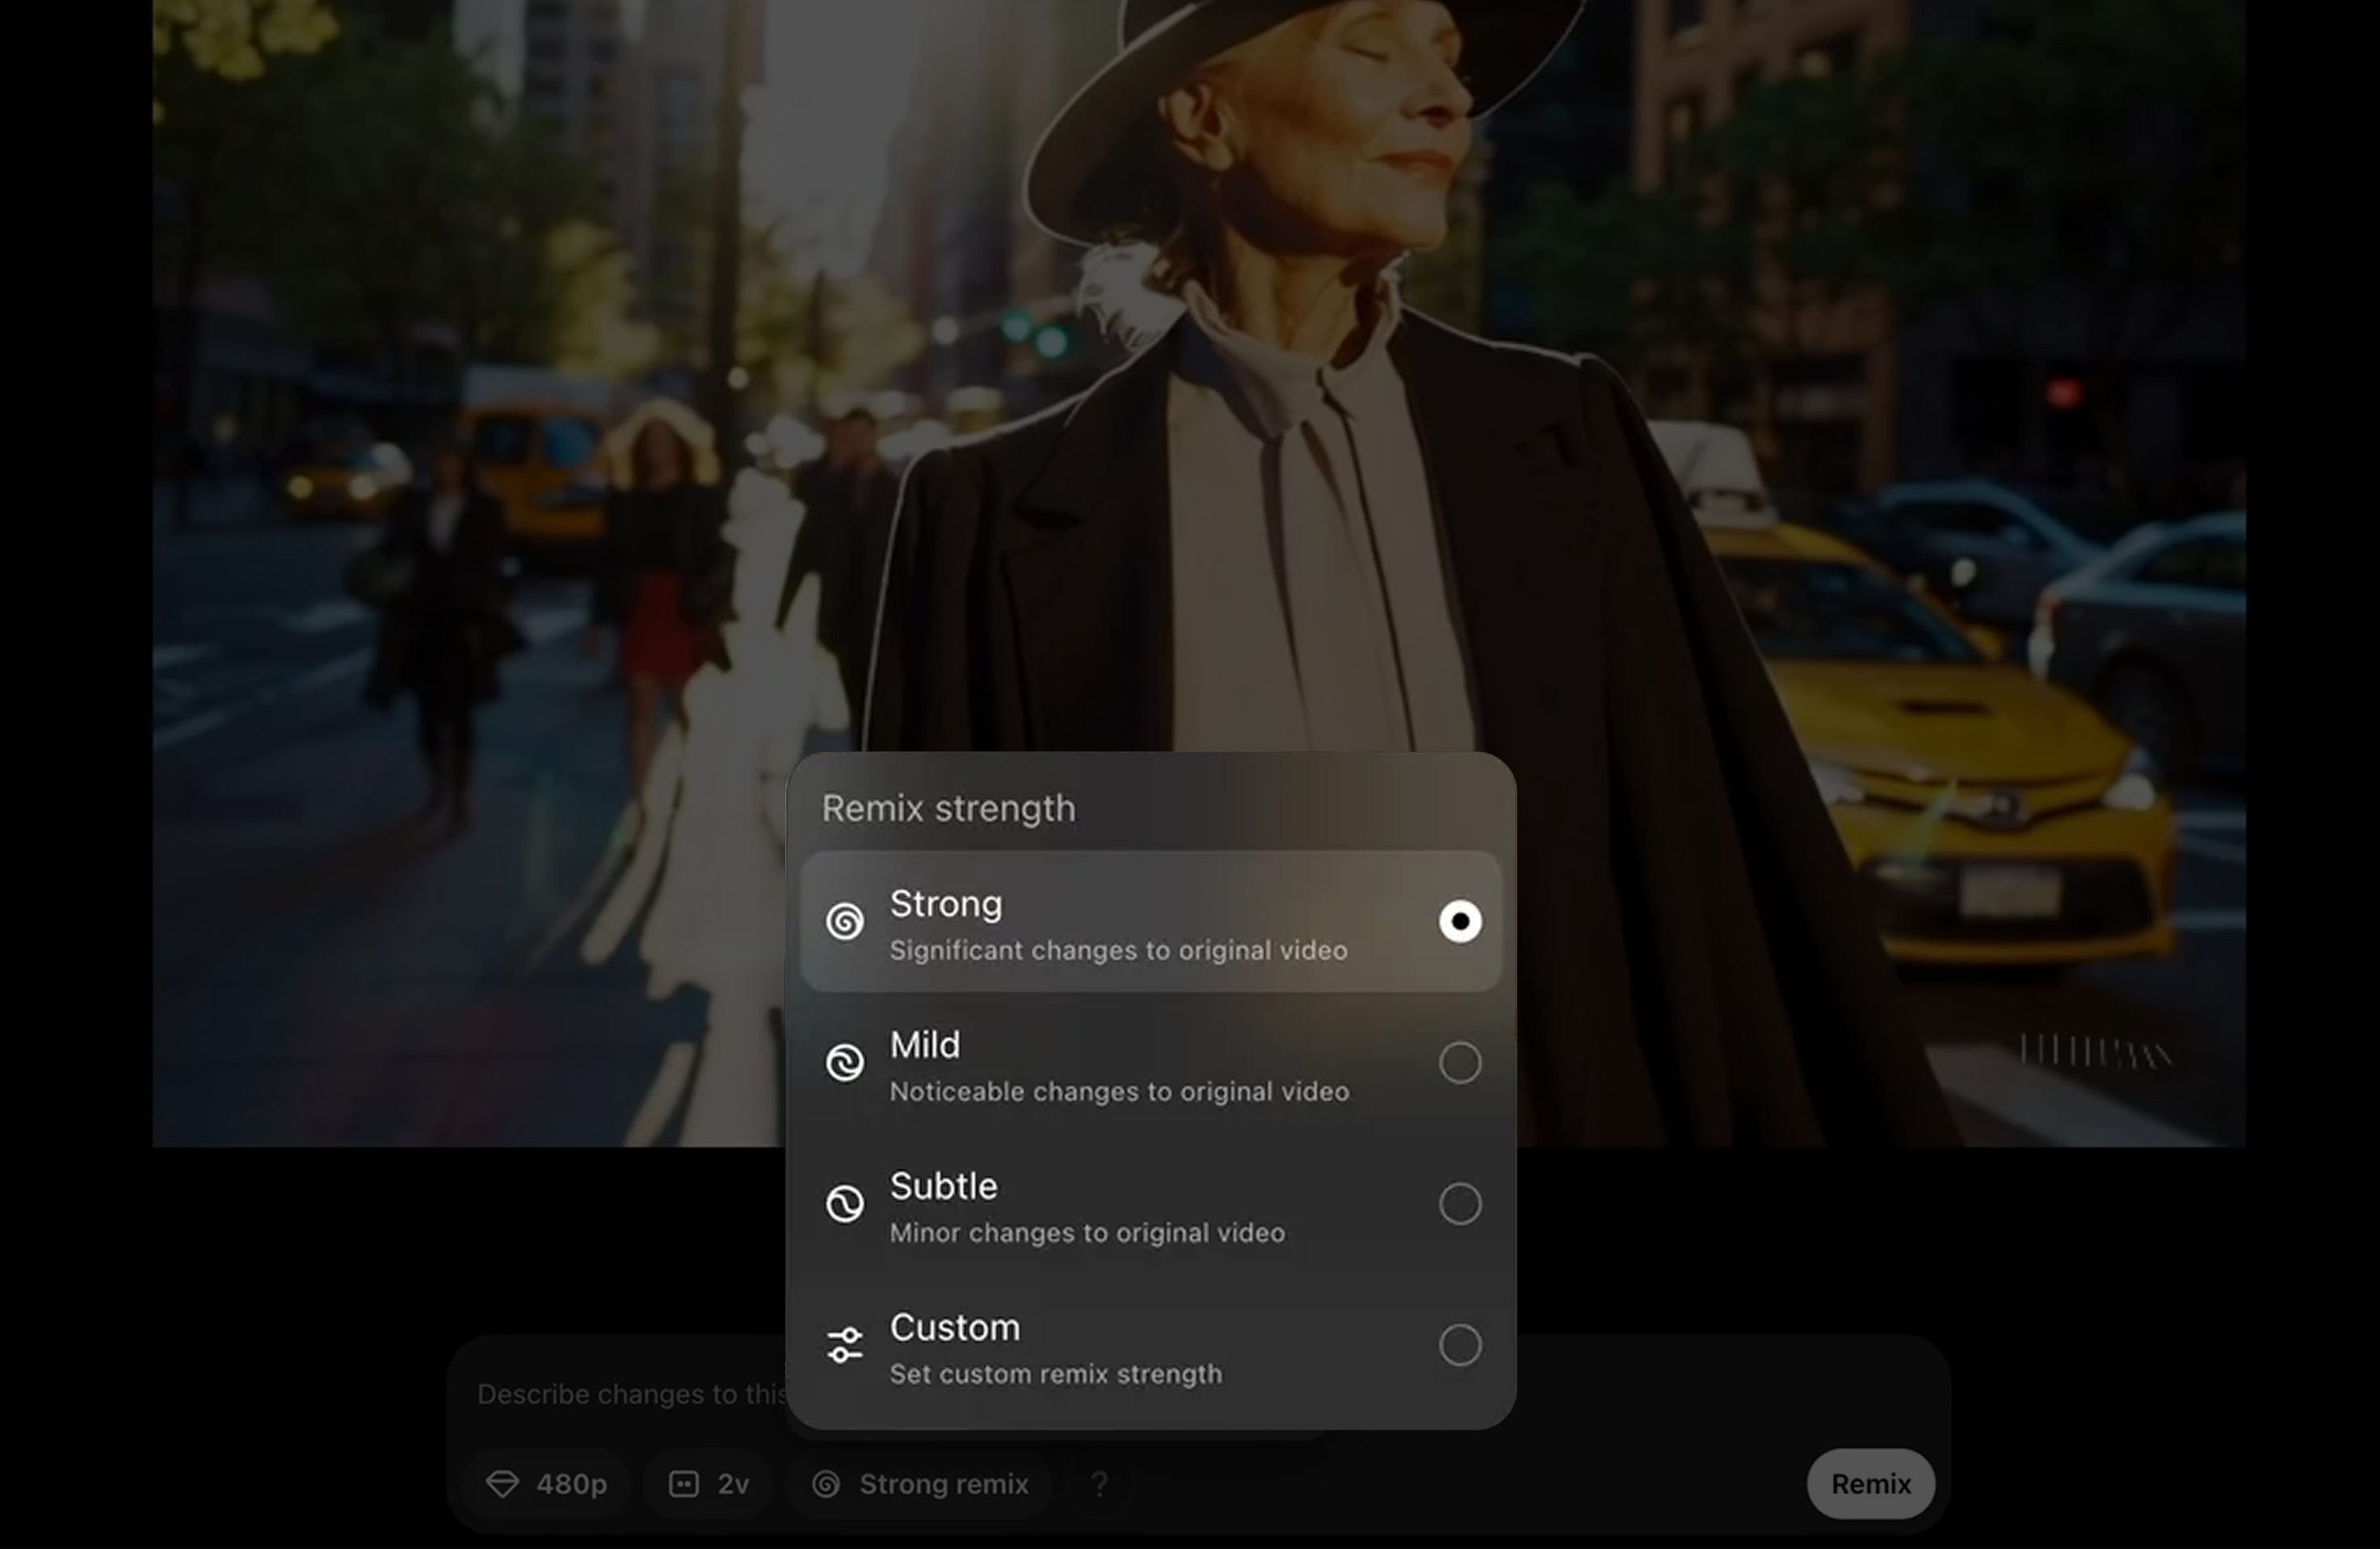This screenshot has height=1549, width=2380.
Task: Select the Subtle radio button
Action: click(x=1459, y=1203)
